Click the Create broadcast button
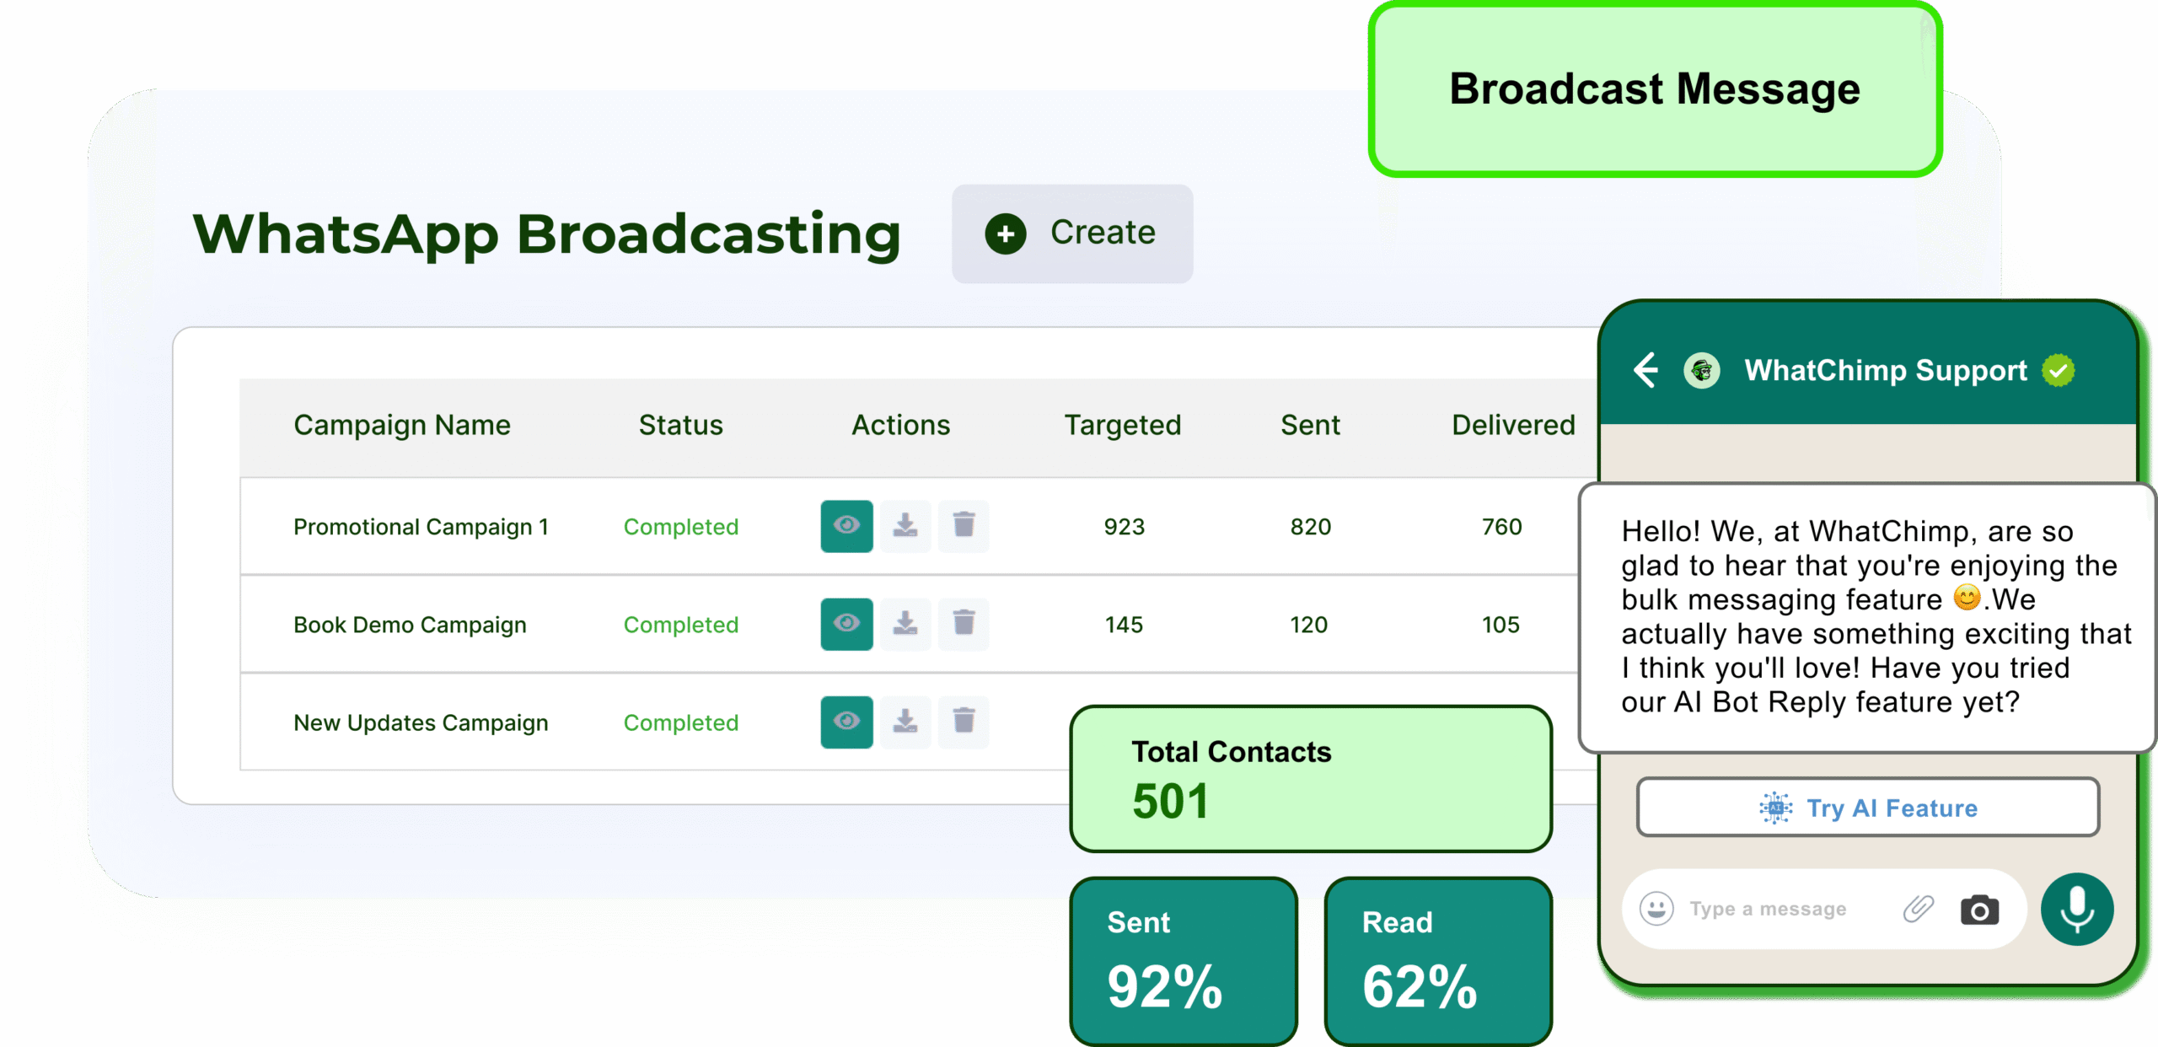 (x=1071, y=234)
